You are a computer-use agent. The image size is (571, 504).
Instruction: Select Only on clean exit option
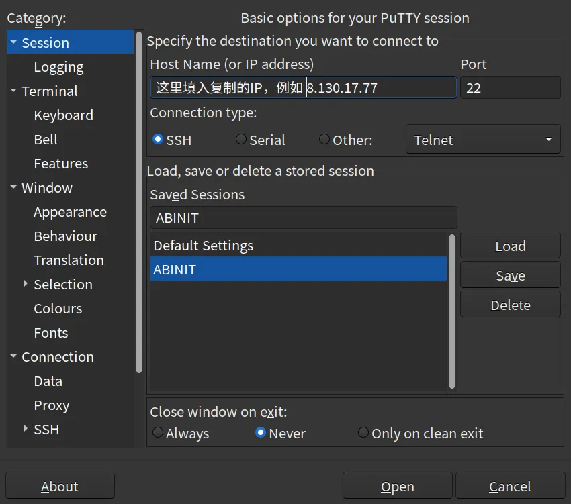tap(363, 433)
